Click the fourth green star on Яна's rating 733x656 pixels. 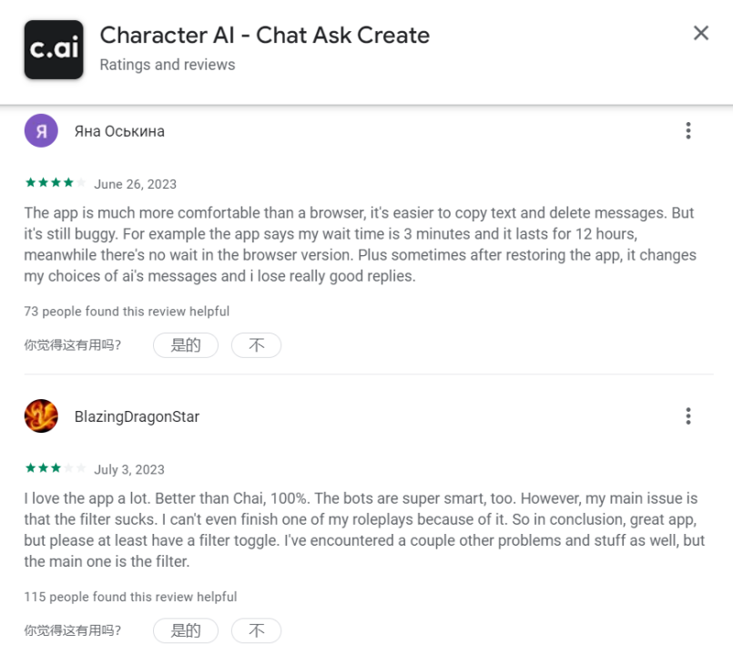(69, 182)
